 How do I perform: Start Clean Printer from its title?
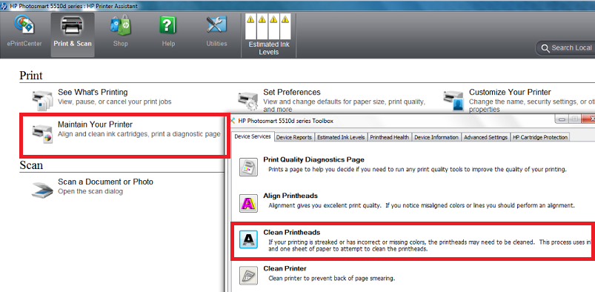tap(285, 268)
